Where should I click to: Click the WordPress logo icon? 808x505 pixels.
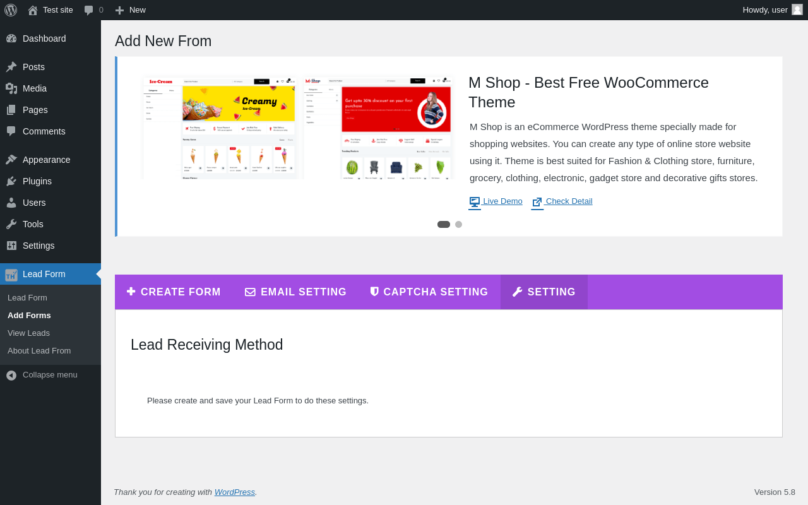pyautogui.click(x=11, y=10)
